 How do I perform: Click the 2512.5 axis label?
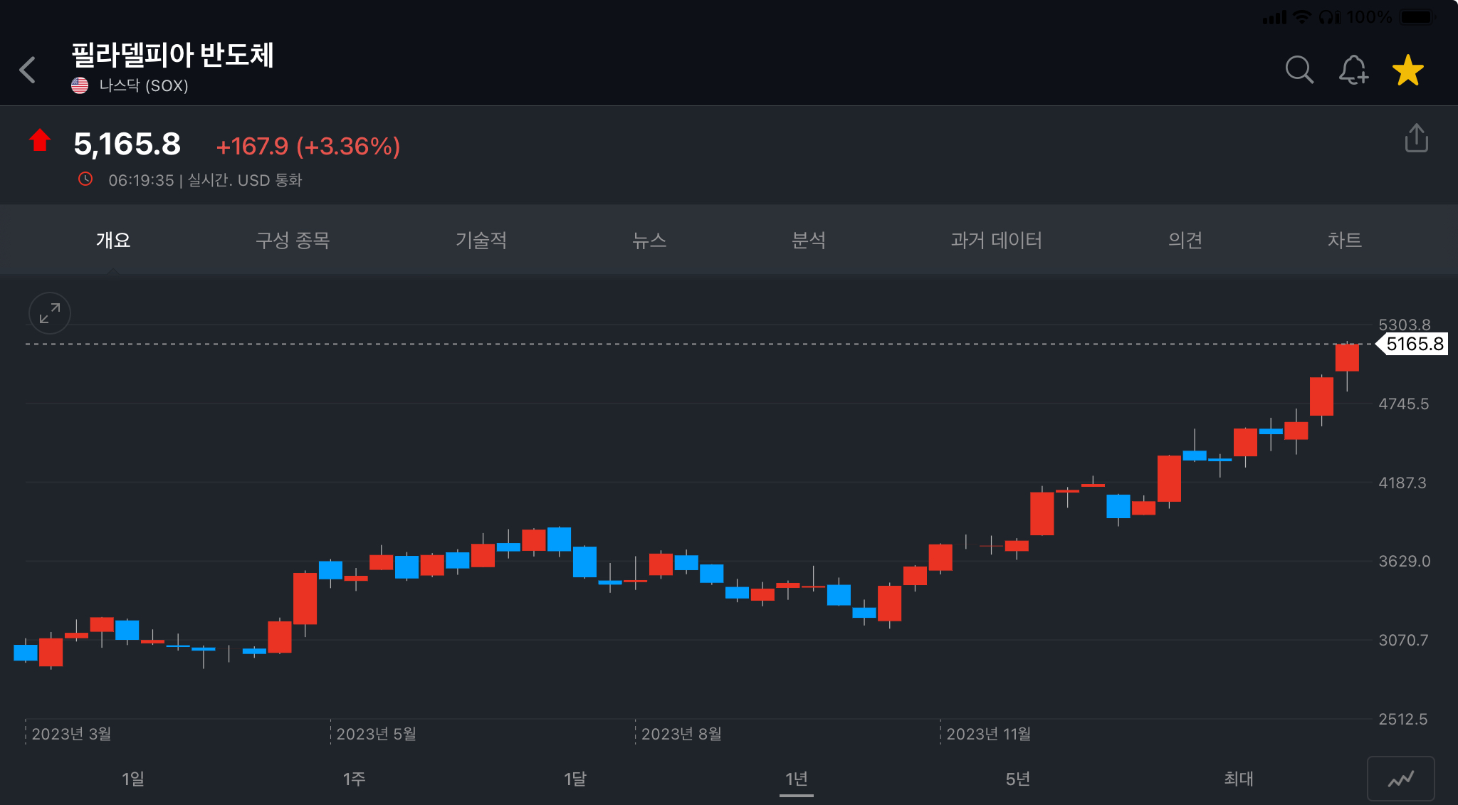[1403, 719]
